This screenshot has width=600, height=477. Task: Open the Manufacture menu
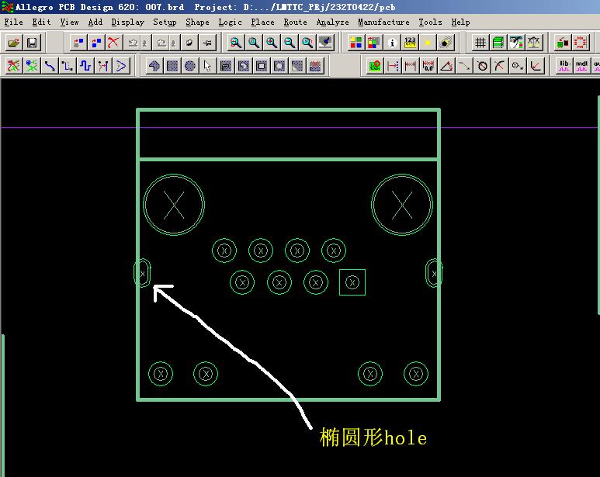click(383, 22)
